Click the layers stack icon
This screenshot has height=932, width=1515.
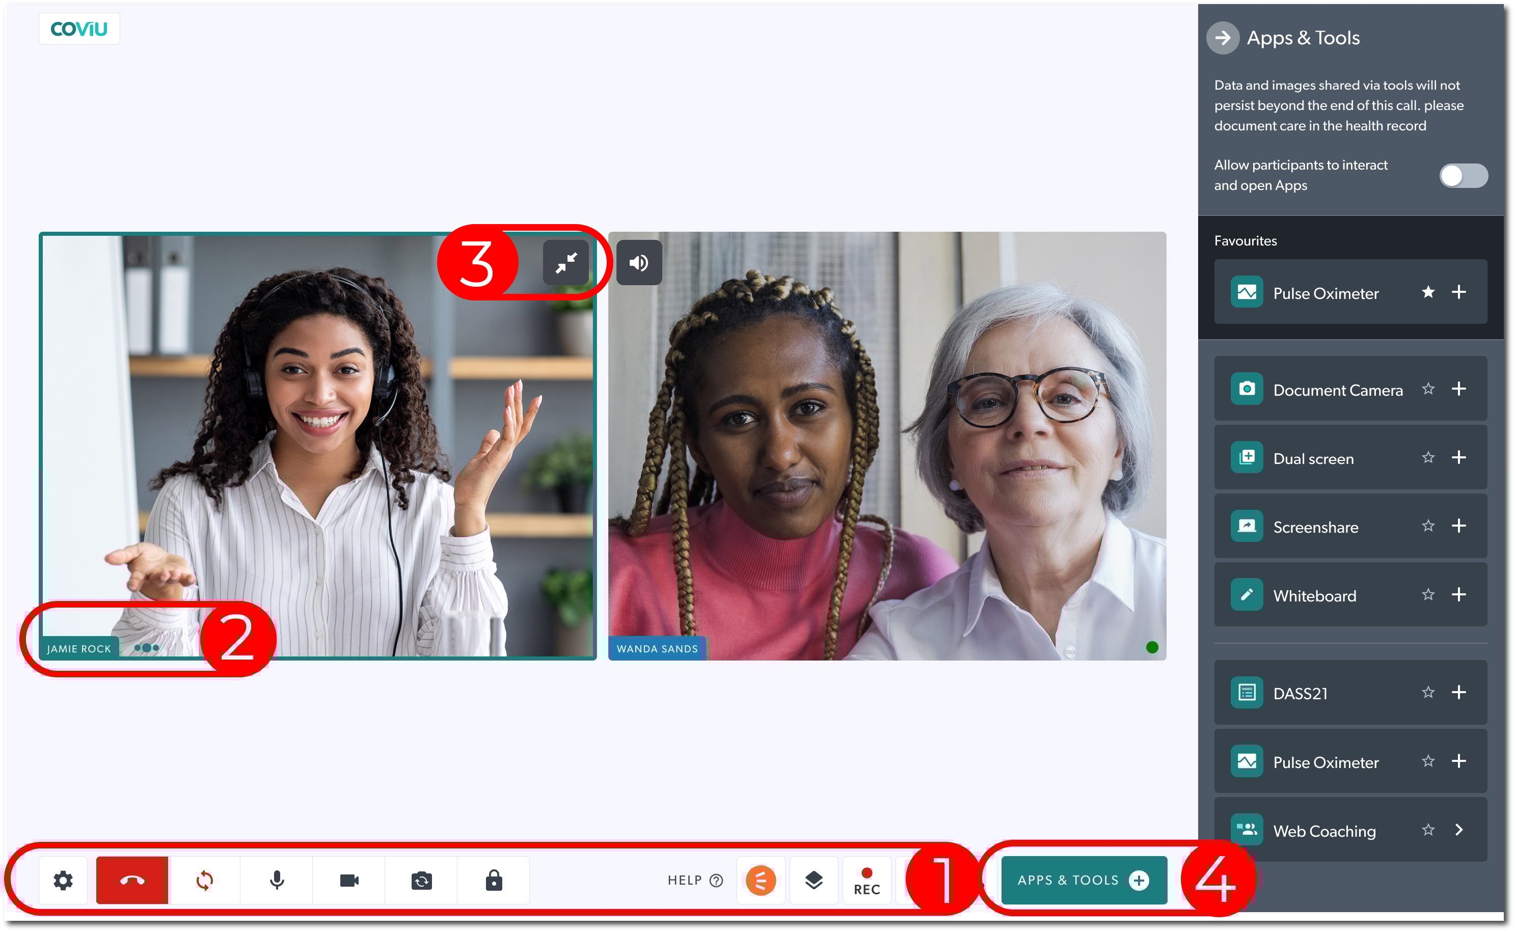pos(814,880)
